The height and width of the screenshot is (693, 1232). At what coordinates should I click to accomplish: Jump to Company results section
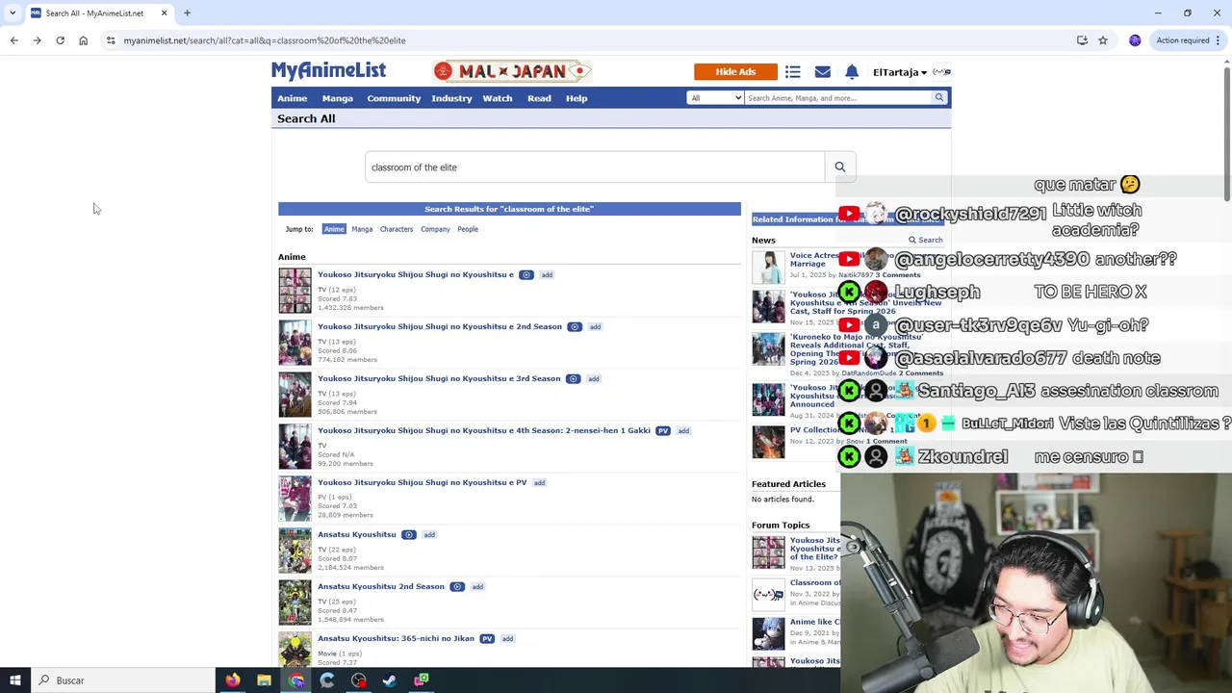[x=435, y=229]
